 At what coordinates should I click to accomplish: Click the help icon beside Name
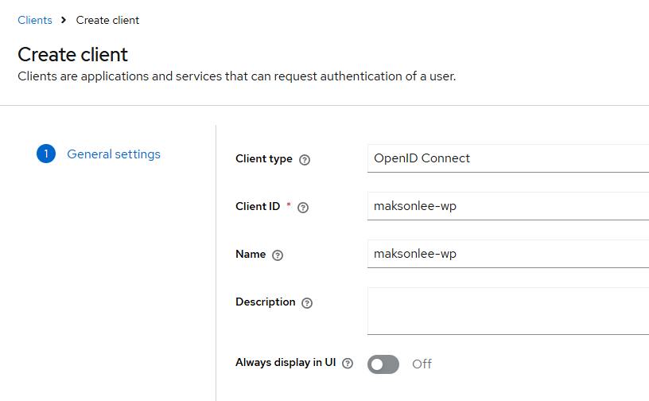(x=278, y=255)
